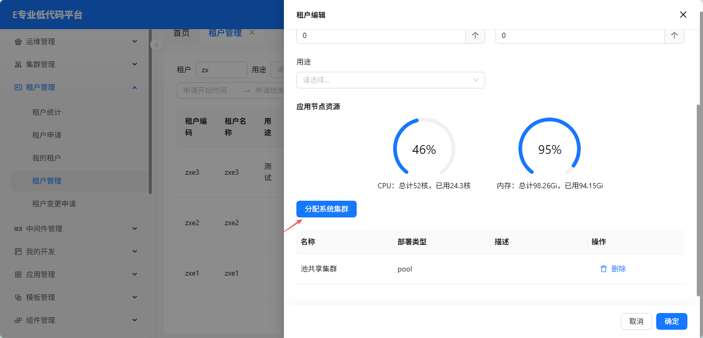The height and width of the screenshot is (338, 703).
Task: Expand the 集群管理 menu chevron
Action: (x=135, y=64)
